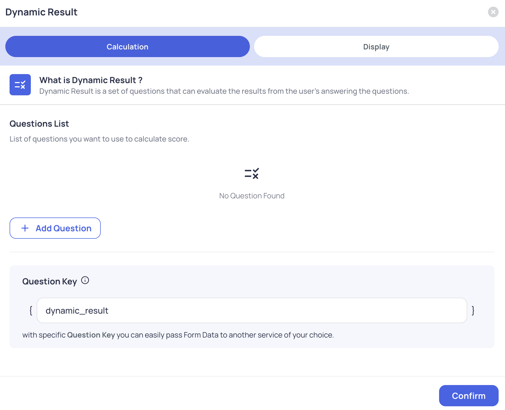Click the No Question Found message
This screenshot has height=410, width=505.
252,196
